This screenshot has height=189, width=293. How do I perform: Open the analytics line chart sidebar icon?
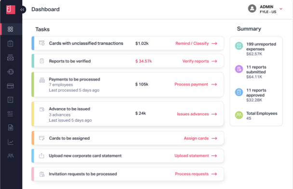[10, 142]
